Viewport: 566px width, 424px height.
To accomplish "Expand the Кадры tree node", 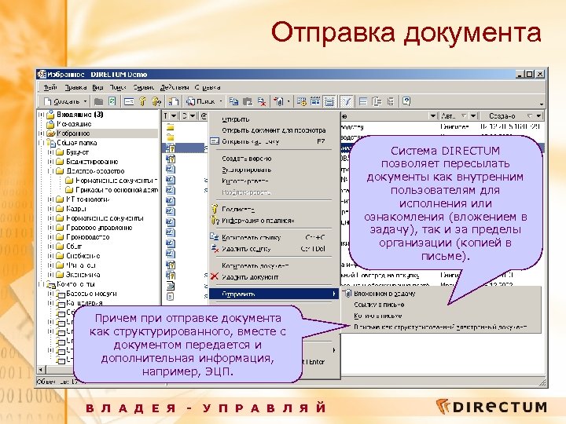I will coord(50,208).
